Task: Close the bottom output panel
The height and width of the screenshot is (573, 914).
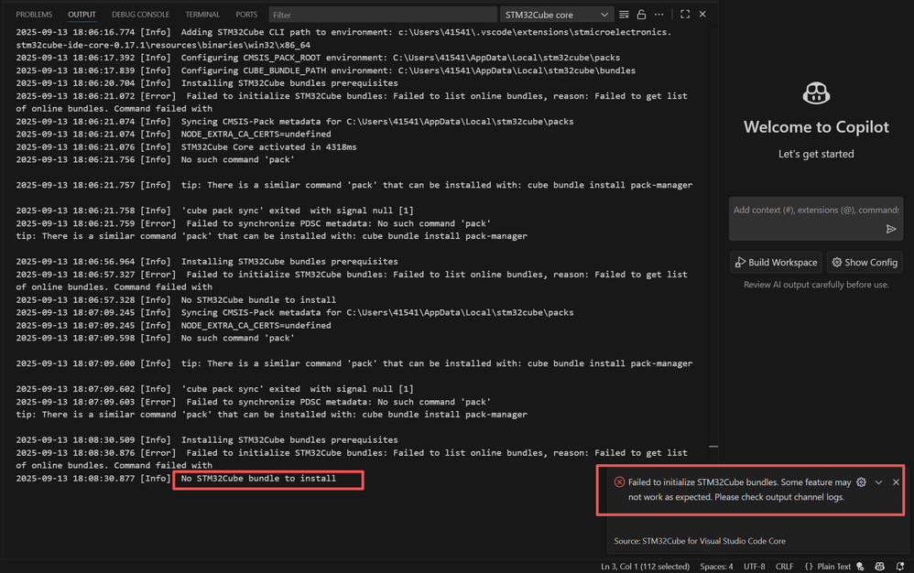Action: click(702, 15)
